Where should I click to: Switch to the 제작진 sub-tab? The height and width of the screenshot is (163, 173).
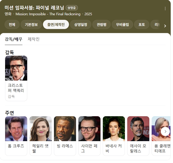pos(34,39)
